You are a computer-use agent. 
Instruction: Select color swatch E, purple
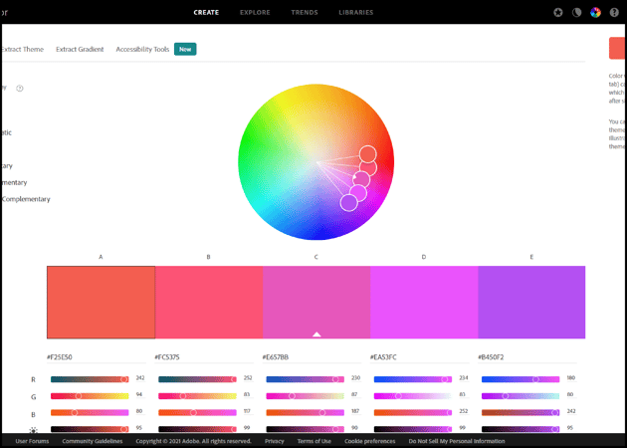tap(531, 302)
